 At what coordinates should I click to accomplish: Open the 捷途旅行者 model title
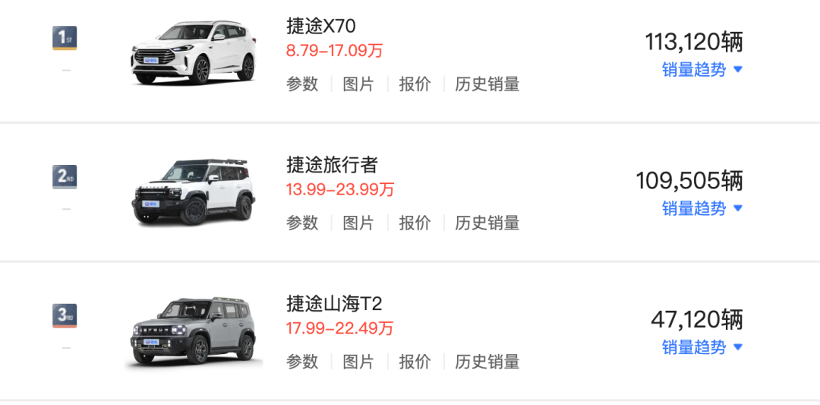click(x=332, y=165)
